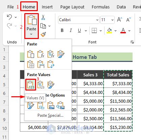Choose the plain Paste option icon
Viewport: 141px width, 140px height.
click(x=31, y=54)
